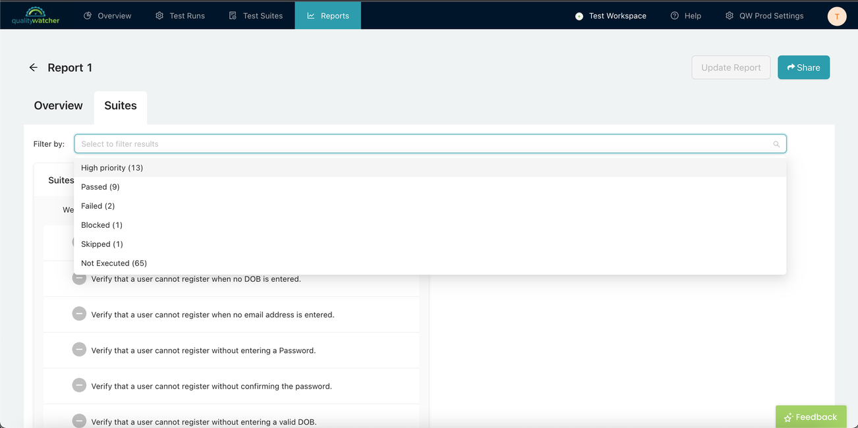Select Skipped (1) filter option
Viewport: 858px width, 428px height.
tap(430, 244)
